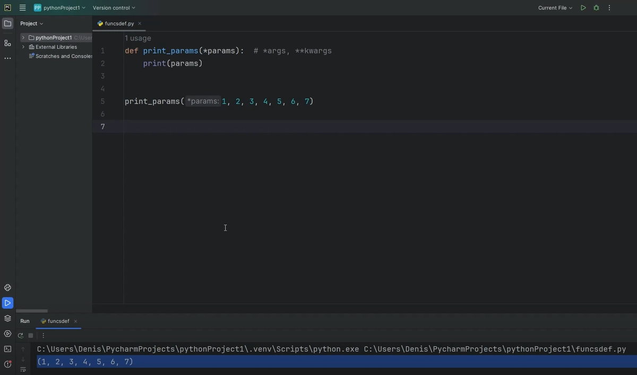The width and height of the screenshot is (637, 375).
Task: Click line number 1 in gutter
Action: pos(102,51)
